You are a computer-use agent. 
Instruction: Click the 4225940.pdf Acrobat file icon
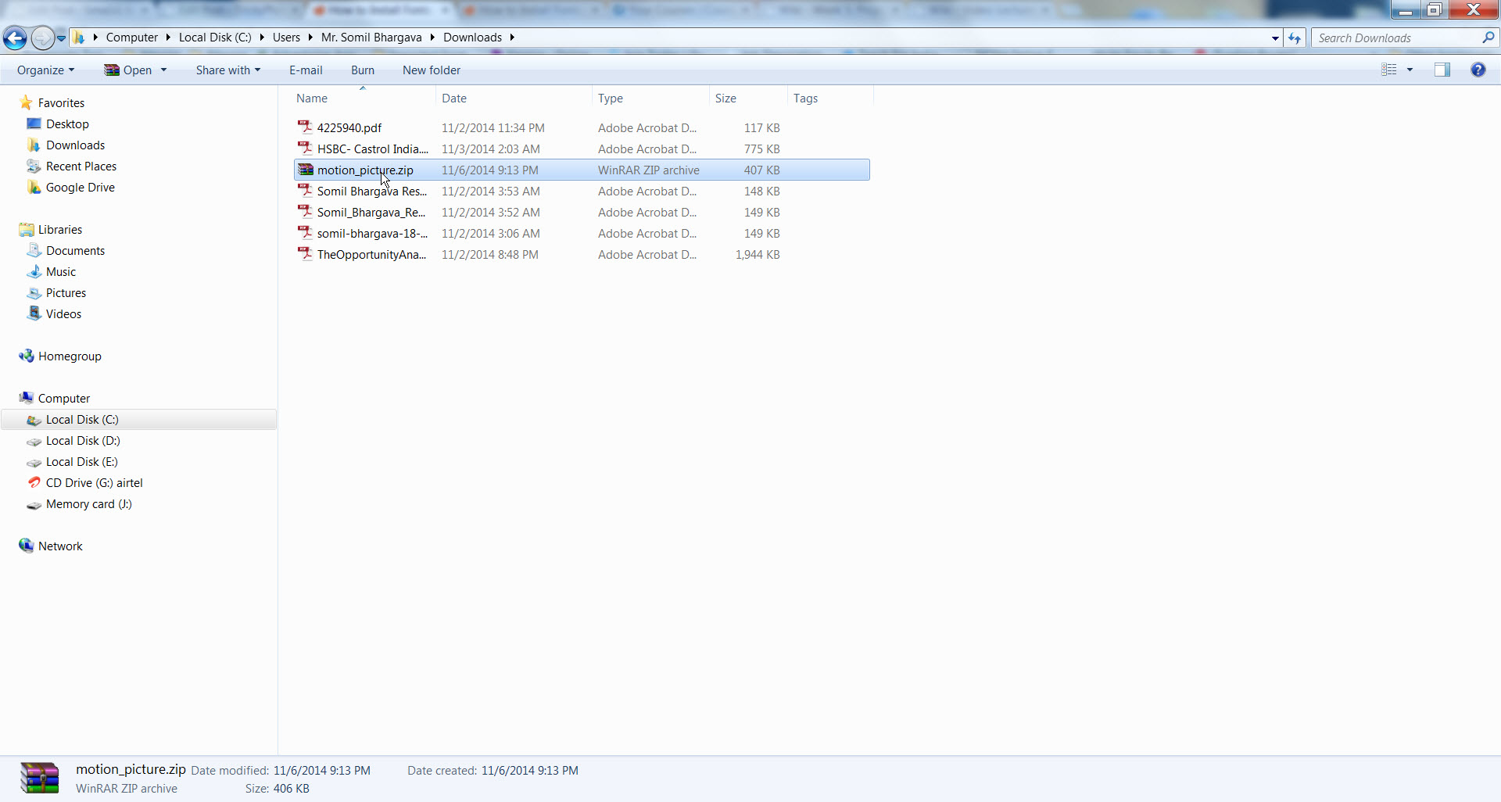(305, 127)
